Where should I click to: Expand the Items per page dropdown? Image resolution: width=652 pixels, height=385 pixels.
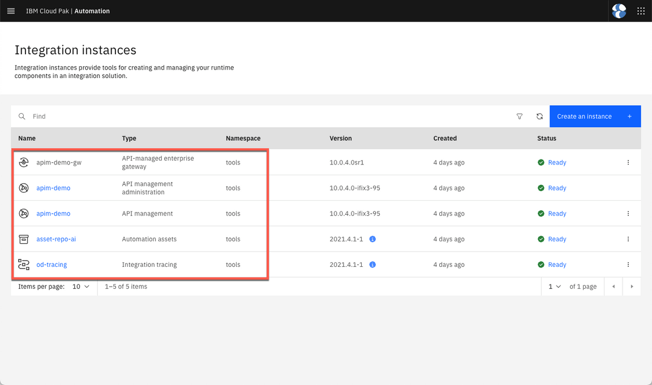[81, 287]
